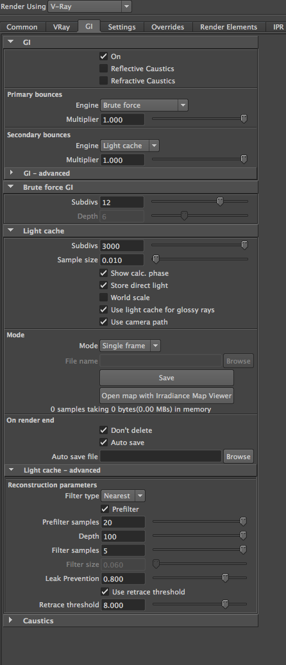286x665 pixels.
Task: Enable the World scale checkbox
Action: point(103,298)
